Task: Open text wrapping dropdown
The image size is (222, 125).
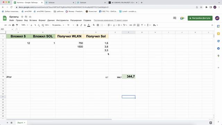Action: pyautogui.click(x=120, y=25)
